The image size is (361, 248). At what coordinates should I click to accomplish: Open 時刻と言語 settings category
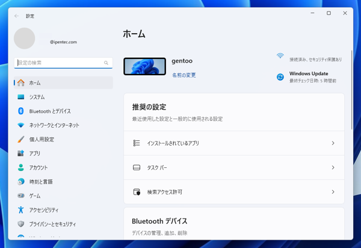click(x=63, y=182)
